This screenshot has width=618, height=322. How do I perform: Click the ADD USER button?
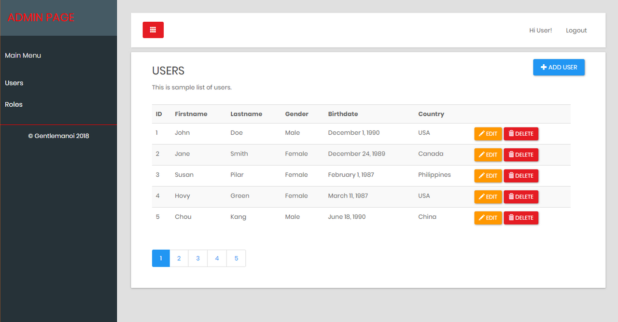point(559,67)
